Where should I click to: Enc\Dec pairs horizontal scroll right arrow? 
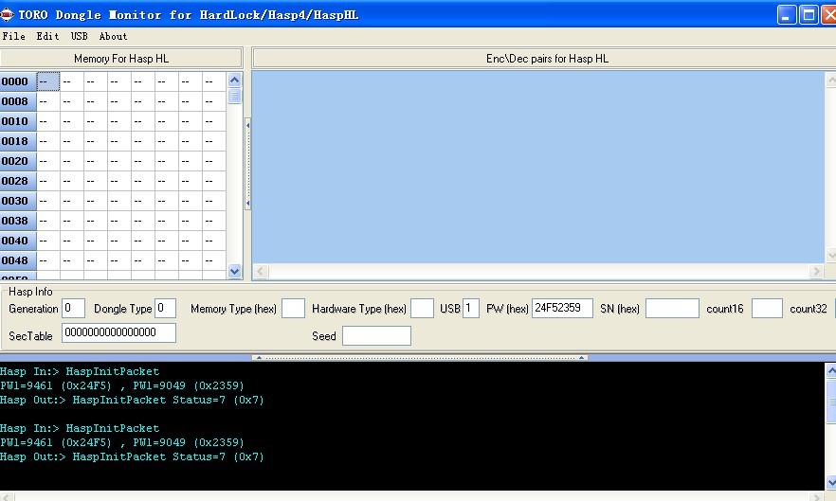(x=816, y=271)
